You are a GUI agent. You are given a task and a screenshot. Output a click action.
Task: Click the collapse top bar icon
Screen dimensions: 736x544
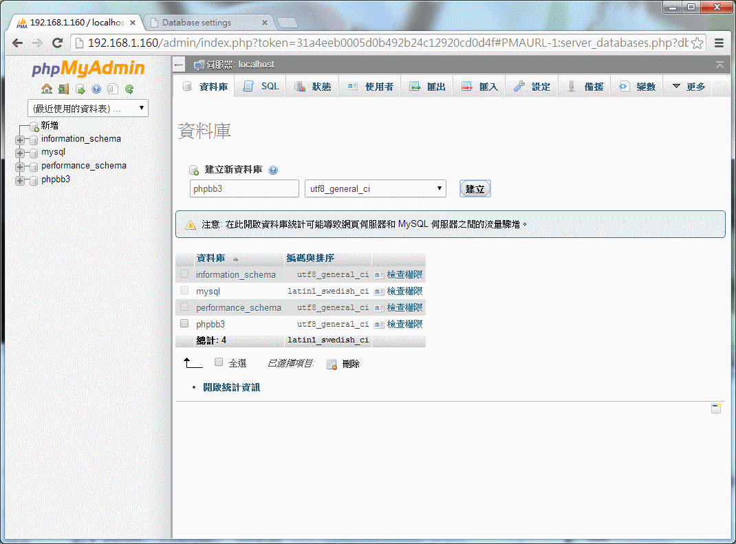[719, 65]
